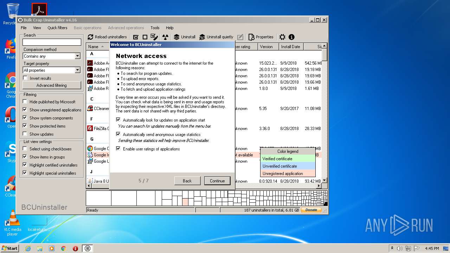450x253 pixels.
Task: Click the Deselect all empty-box toolbar icon
Action: [x=145, y=37]
